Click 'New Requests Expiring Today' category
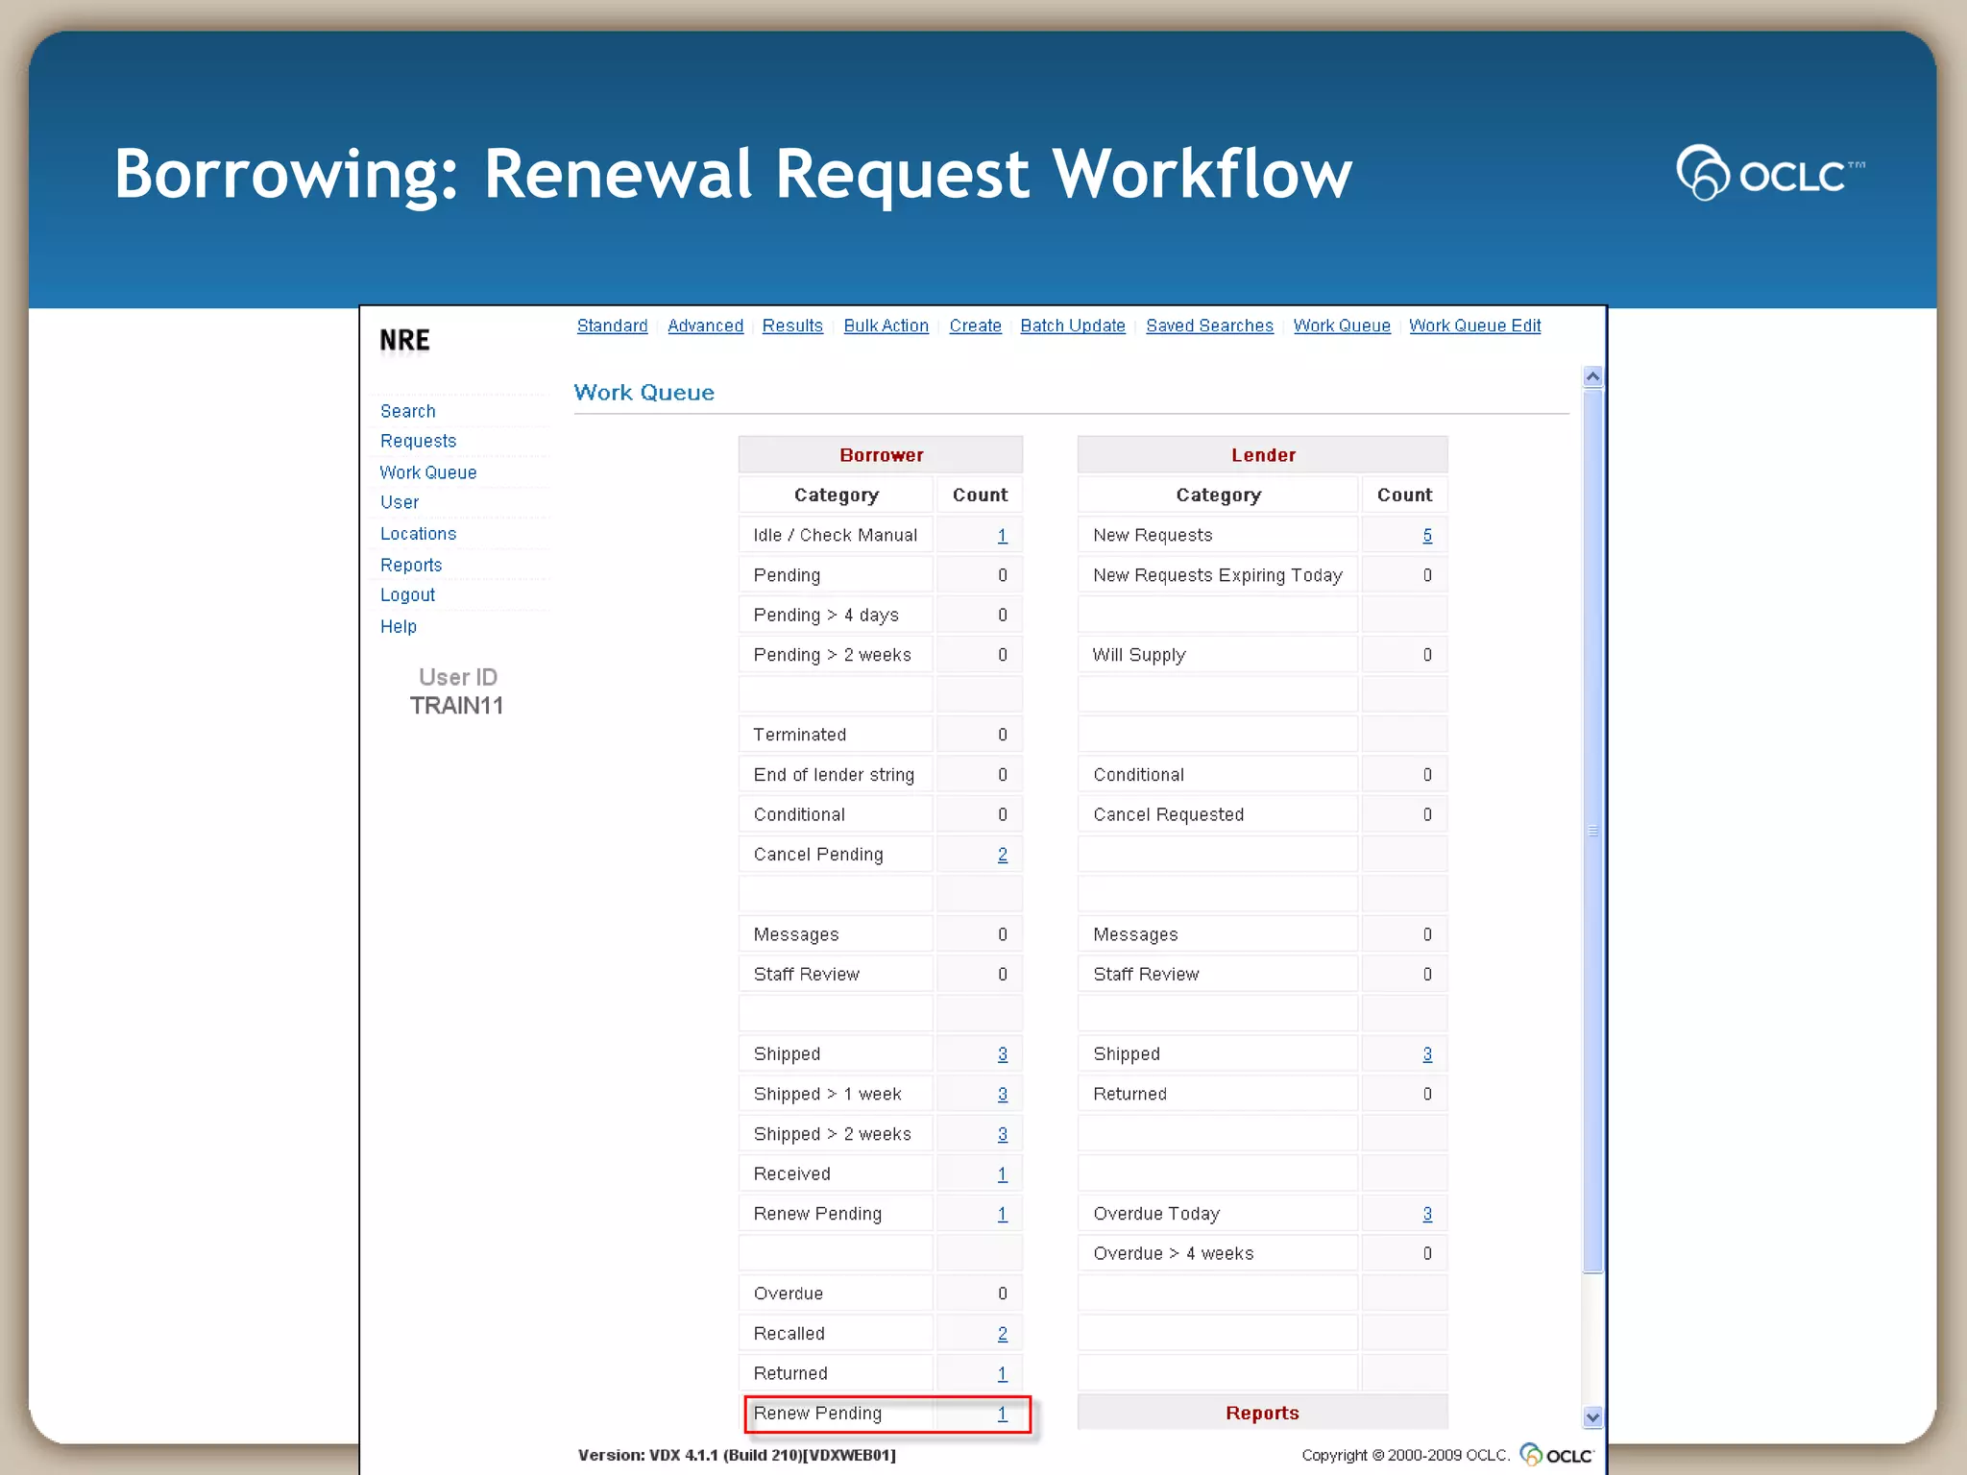1967x1475 pixels. 1217,575
